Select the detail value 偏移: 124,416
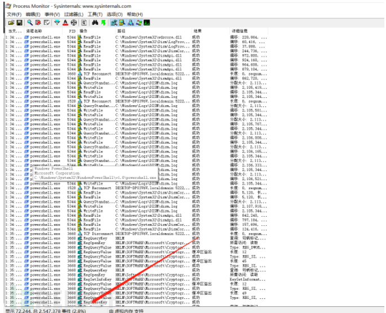The width and height of the screenshot is (386, 313). (x=248, y=230)
